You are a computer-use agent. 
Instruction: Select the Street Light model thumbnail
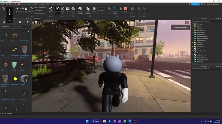[25, 36]
